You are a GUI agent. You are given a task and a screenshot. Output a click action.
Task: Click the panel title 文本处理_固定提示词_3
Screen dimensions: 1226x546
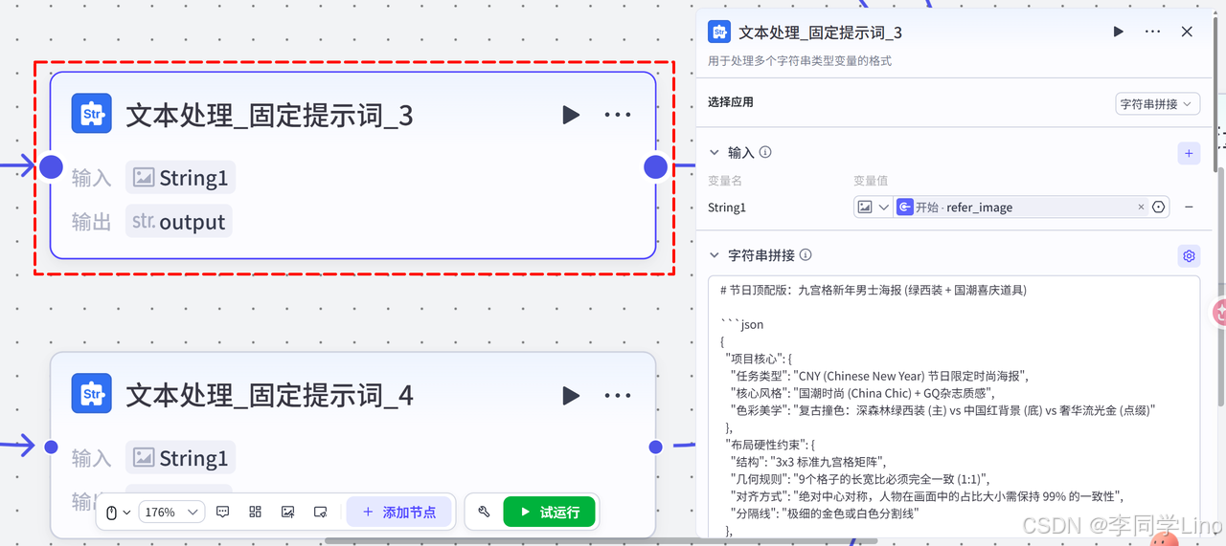coord(820,32)
